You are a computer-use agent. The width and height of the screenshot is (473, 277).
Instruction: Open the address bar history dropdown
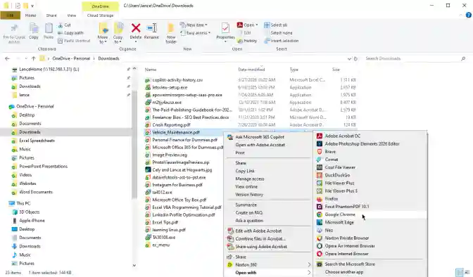click(x=349, y=59)
